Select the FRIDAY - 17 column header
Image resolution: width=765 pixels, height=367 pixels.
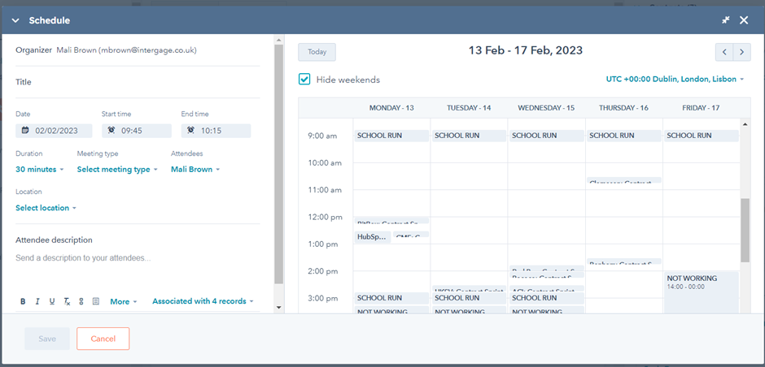pyautogui.click(x=701, y=107)
